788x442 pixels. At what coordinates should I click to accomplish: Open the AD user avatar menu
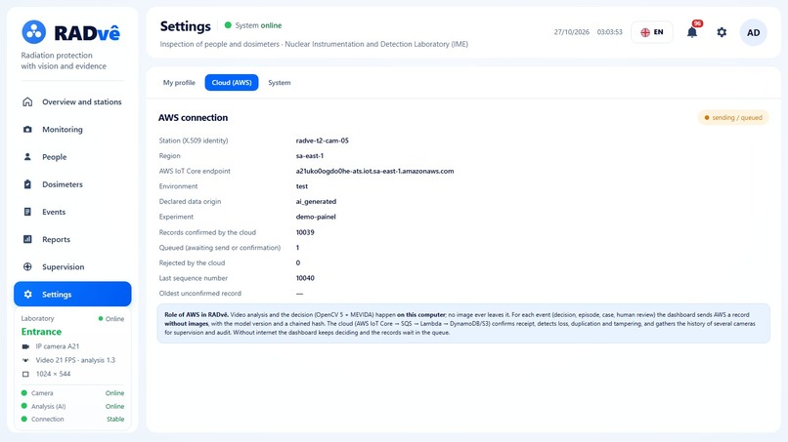[x=754, y=32]
